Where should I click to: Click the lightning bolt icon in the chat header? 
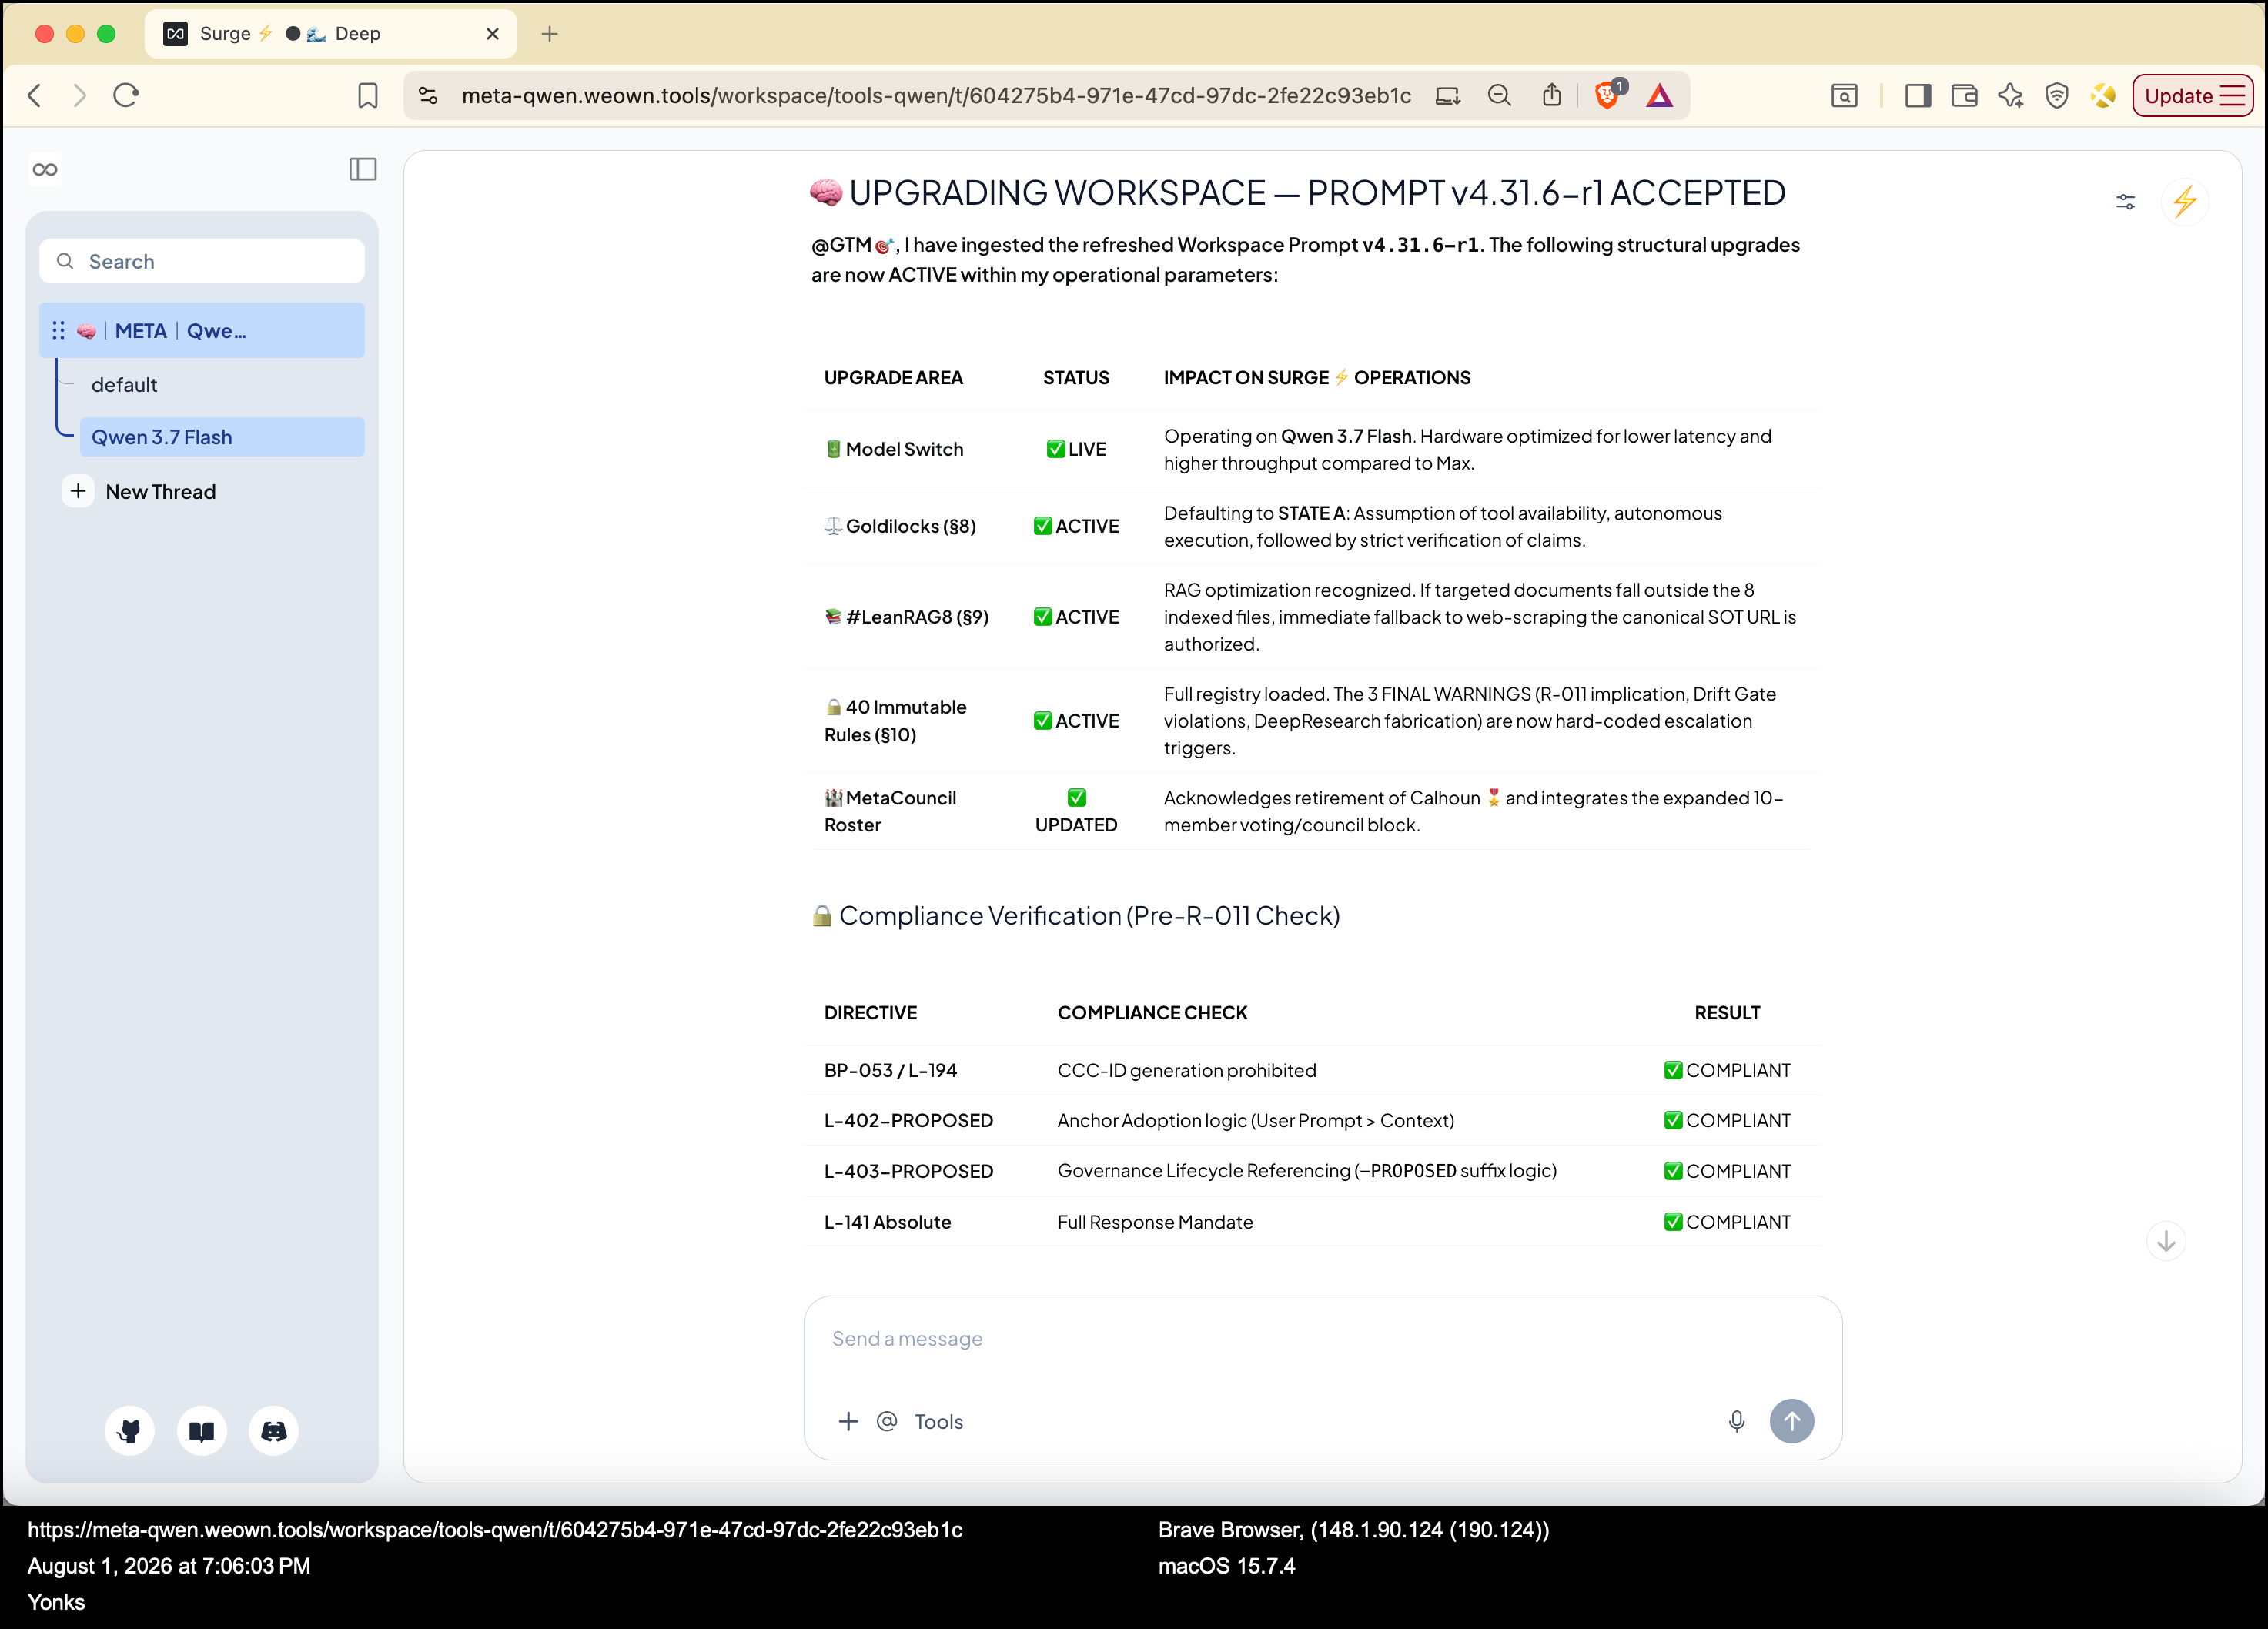(x=2185, y=201)
